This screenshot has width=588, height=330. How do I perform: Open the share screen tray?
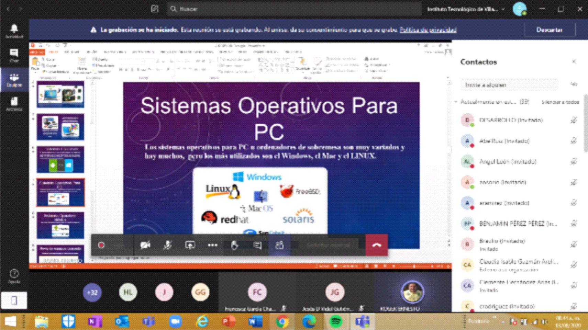tap(190, 245)
